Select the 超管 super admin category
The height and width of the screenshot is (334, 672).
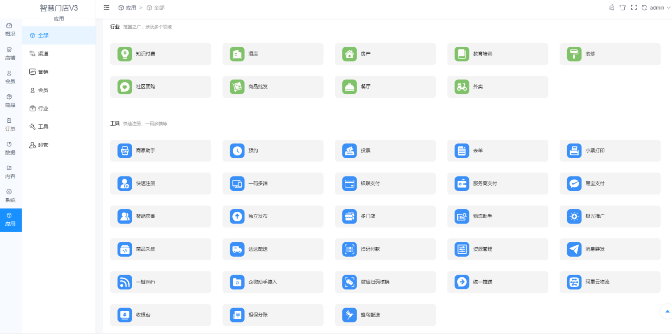[x=43, y=145]
